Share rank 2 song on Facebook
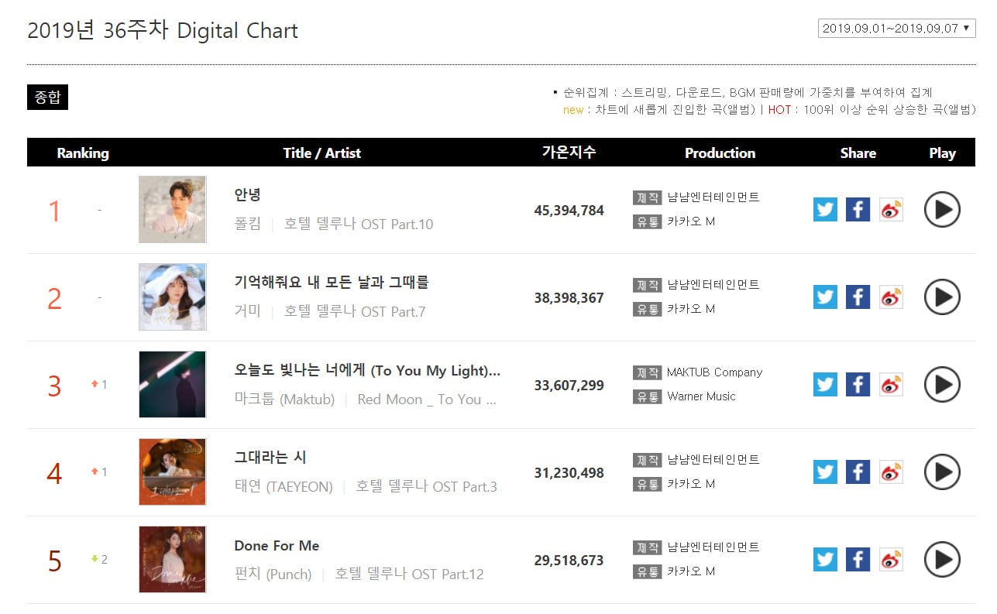 pyautogui.click(x=858, y=297)
